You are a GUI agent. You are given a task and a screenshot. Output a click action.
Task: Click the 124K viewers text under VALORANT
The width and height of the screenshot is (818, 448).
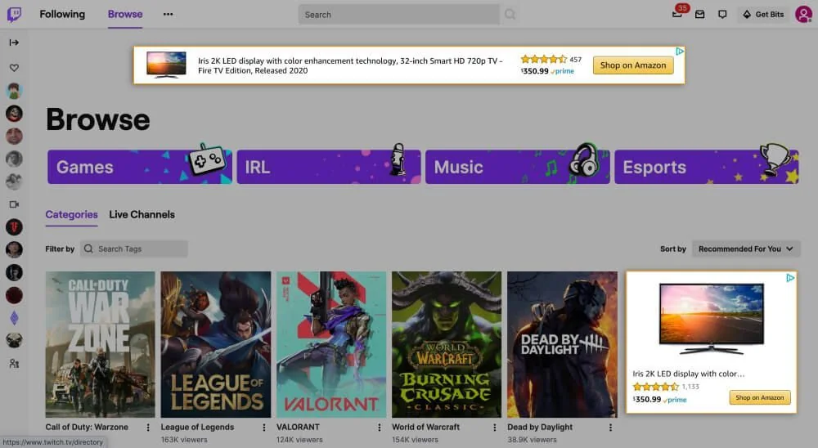(299, 440)
